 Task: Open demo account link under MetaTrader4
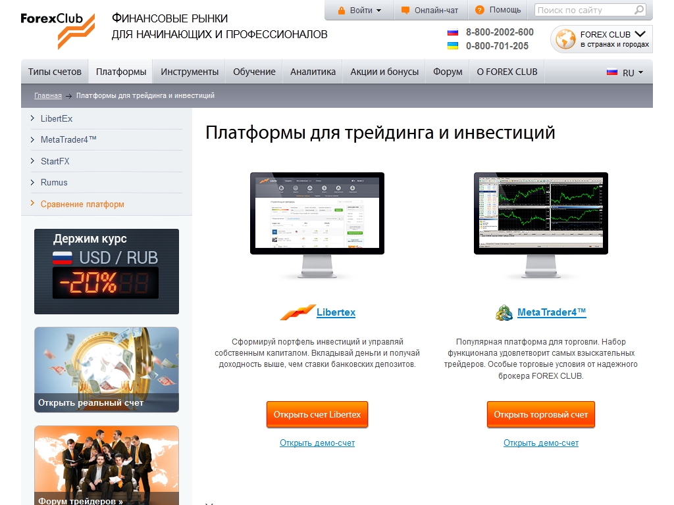(541, 443)
